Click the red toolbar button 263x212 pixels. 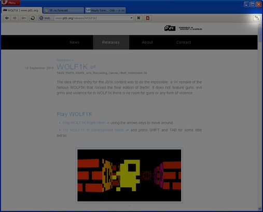tap(148, 18)
